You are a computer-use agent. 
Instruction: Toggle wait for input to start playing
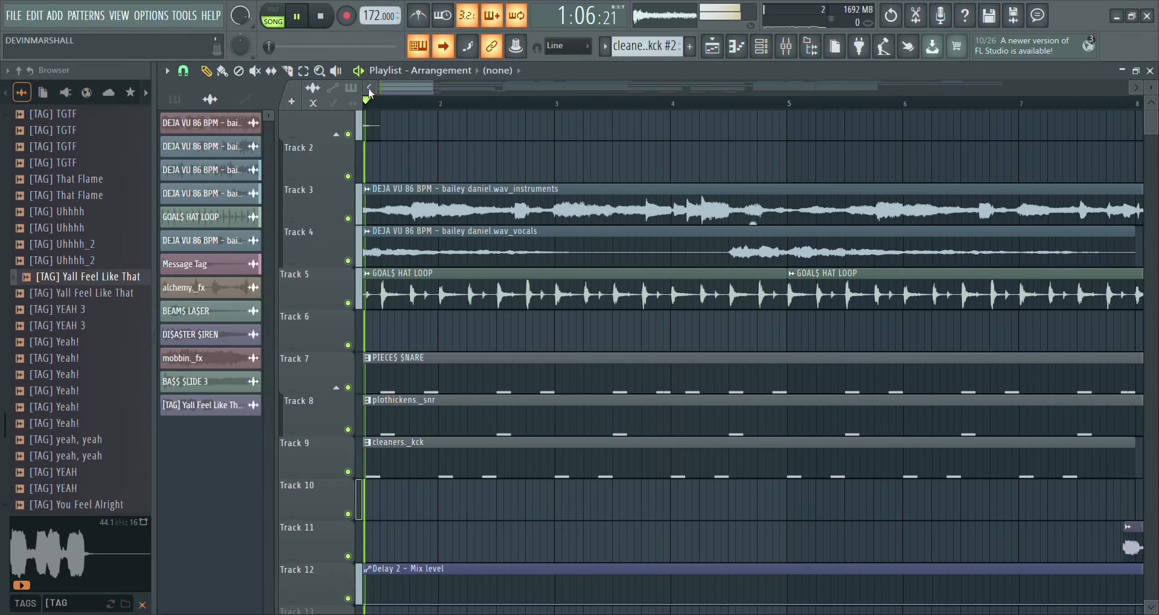[442, 16]
